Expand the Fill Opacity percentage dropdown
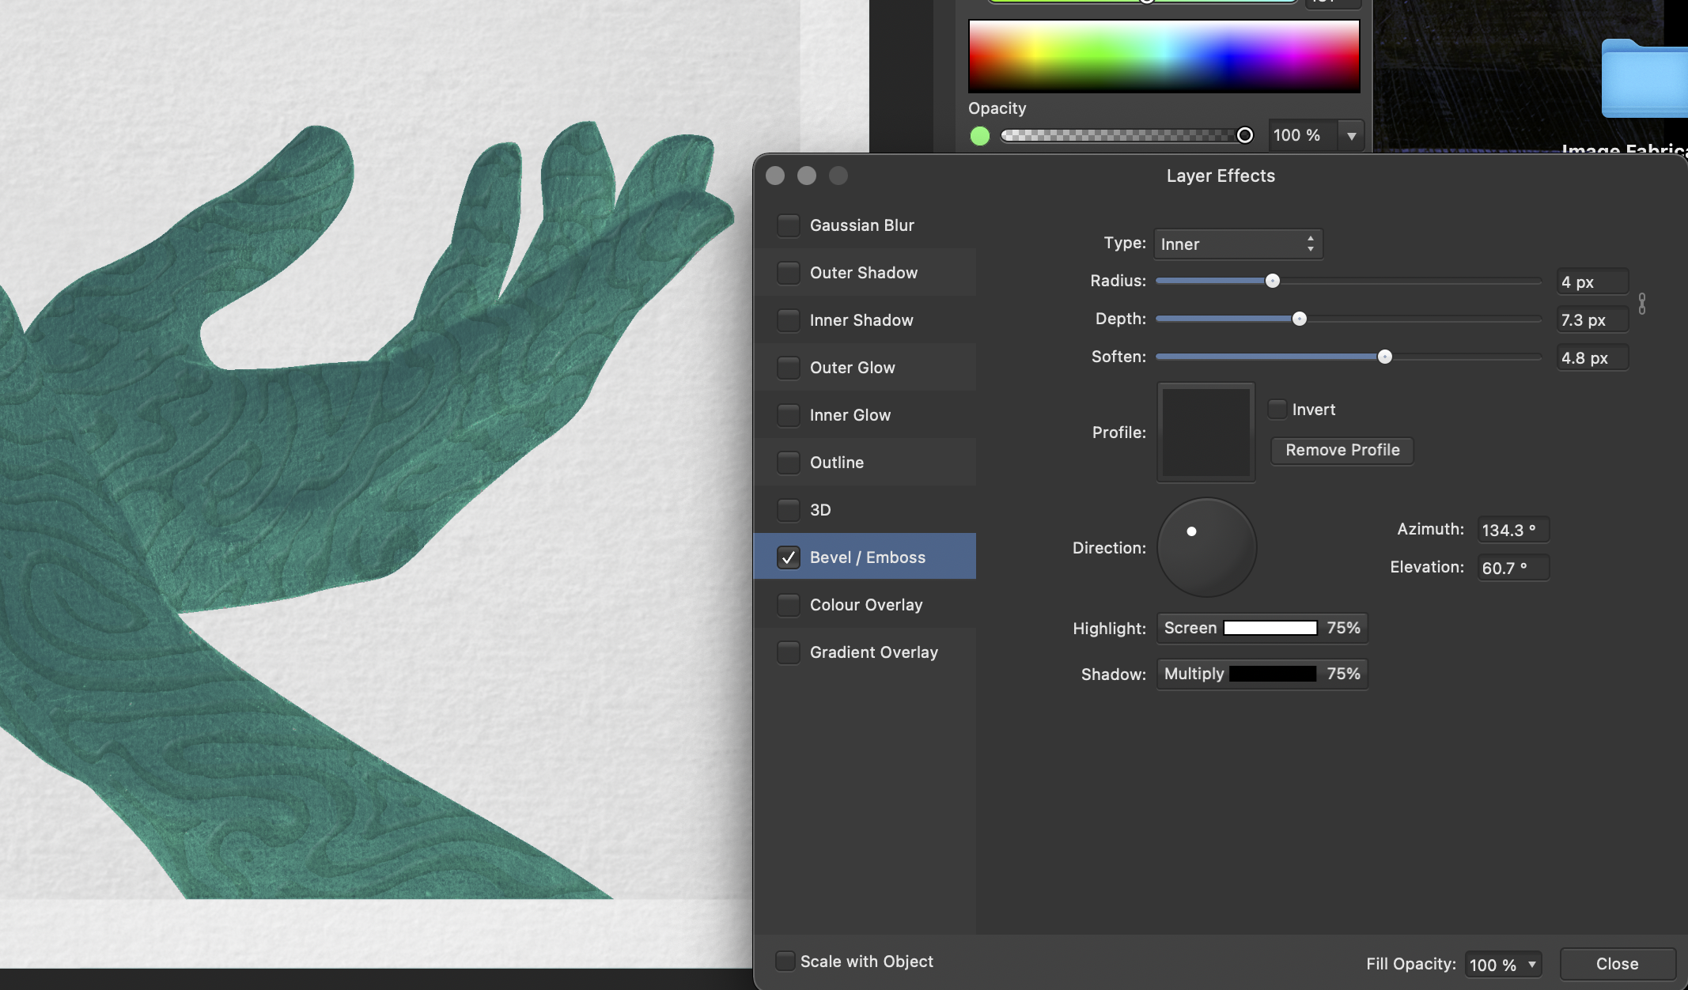The image size is (1688, 990). [1531, 965]
